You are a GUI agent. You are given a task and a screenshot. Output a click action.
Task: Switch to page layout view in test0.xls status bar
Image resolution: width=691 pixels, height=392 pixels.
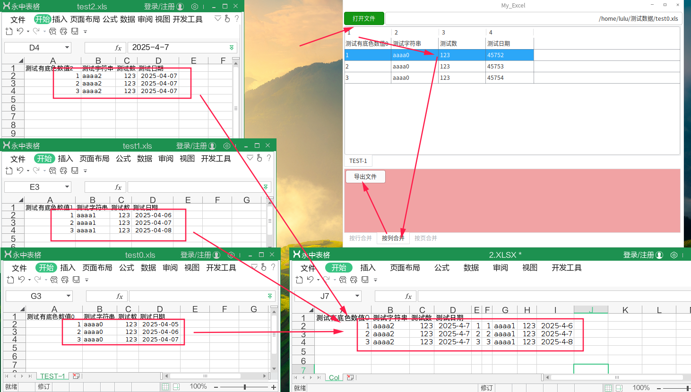pyautogui.click(x=176, y=387)
